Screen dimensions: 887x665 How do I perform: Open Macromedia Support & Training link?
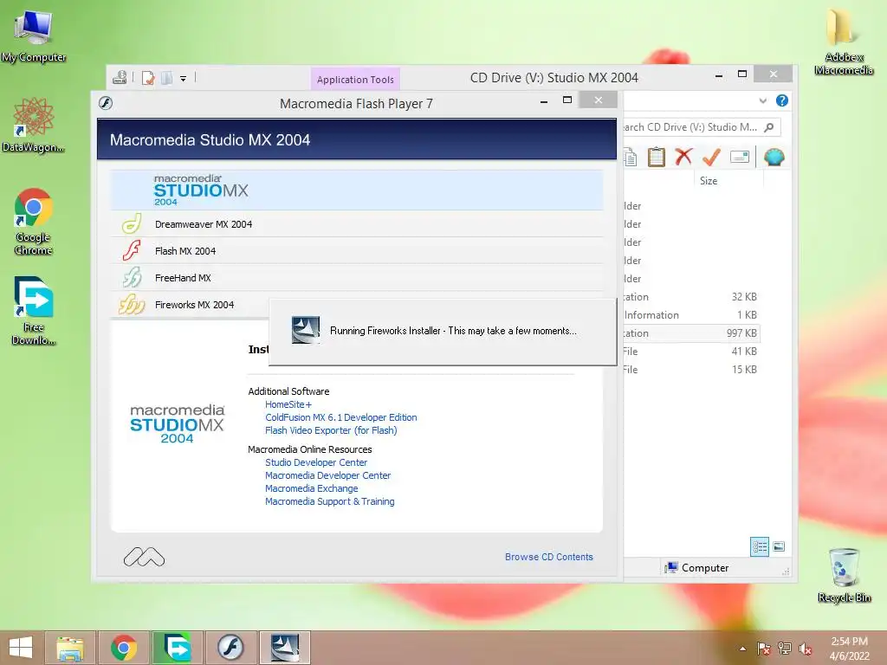[x=329, y=501]
